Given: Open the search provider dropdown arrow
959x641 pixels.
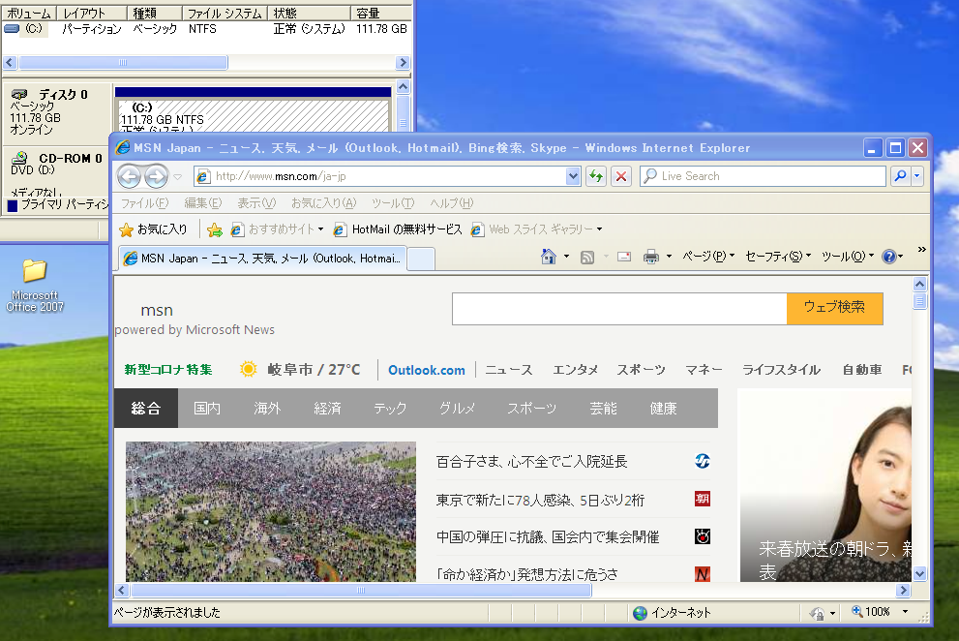Looking at the screenshot, I should pyautogui.click(x=916, y=176).
